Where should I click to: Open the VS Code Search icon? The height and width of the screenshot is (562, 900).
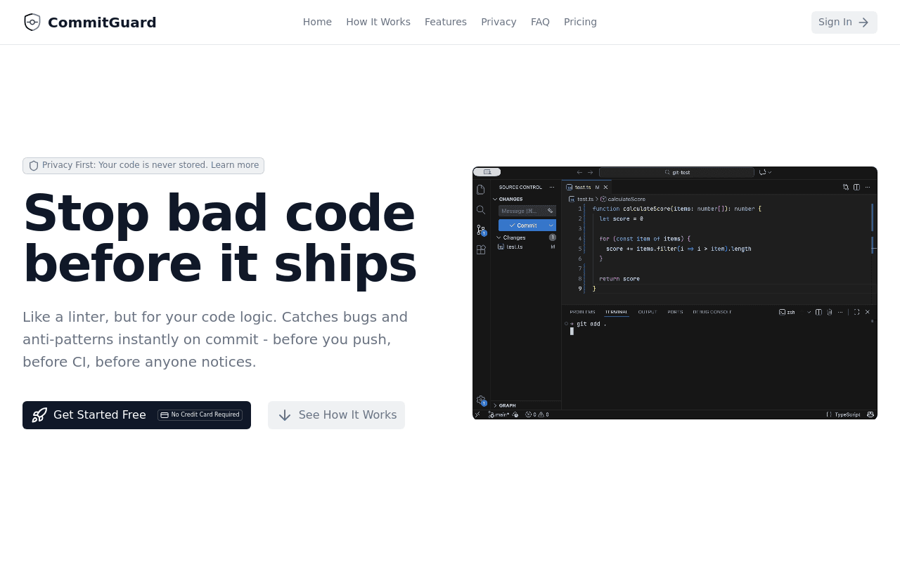pyautogui.click(x=481, y=209)
